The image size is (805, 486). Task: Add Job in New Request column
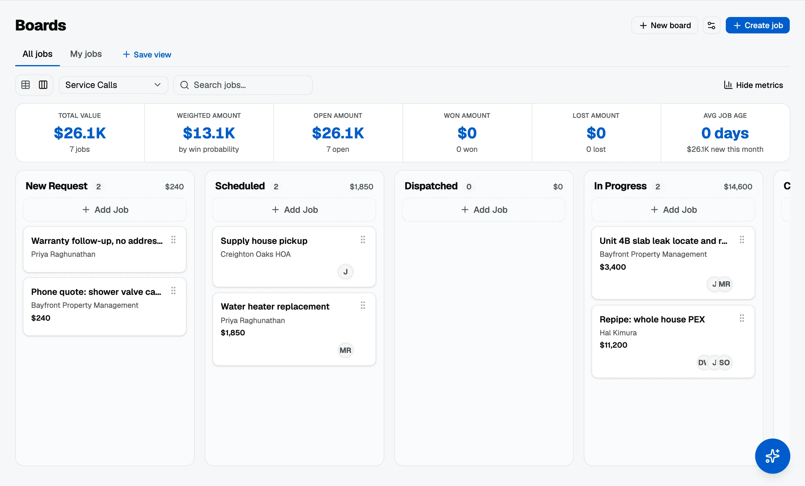pos(105,210)
